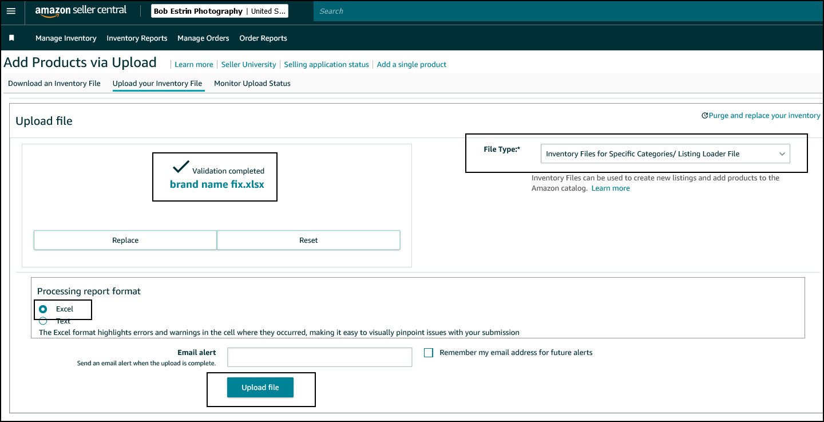Open Inventory Reports menu

(137, 38)
